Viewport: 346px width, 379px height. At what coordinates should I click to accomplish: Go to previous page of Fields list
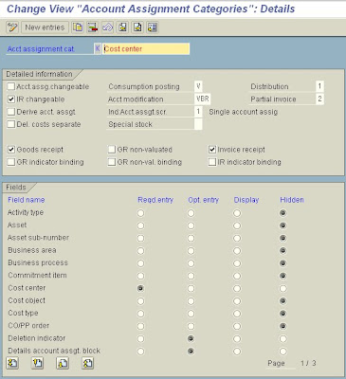[x=38, y=363]
